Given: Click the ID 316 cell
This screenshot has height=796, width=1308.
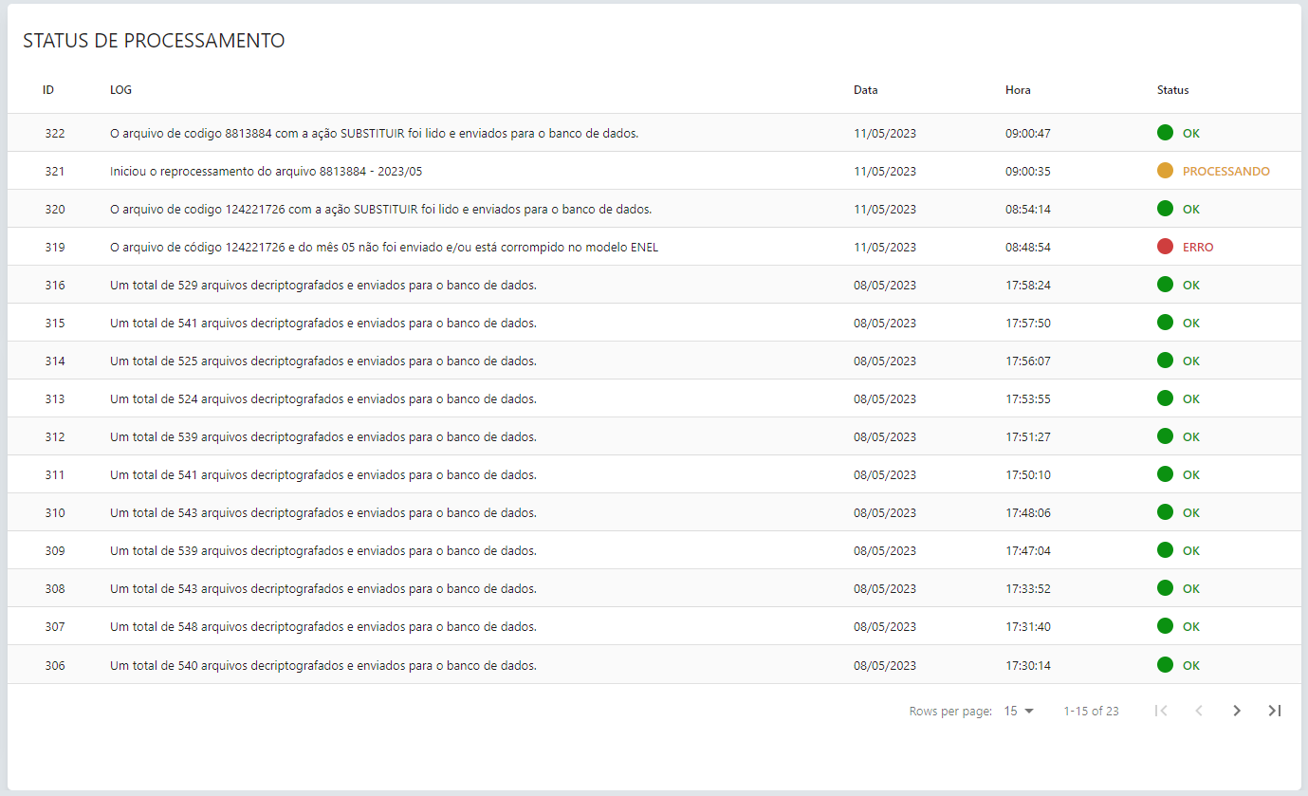Looking at the screenshot, I should pos(55,286).
